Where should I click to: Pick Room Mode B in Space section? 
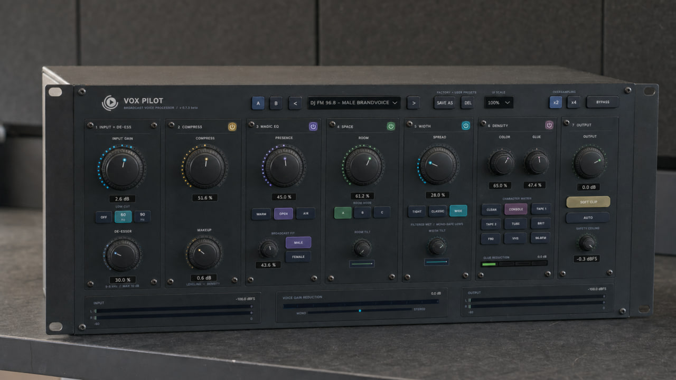click(362, 213)
